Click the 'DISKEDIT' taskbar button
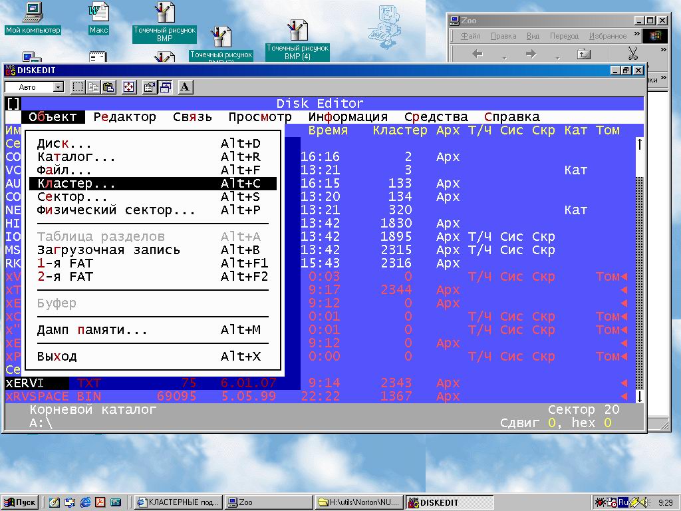The width and height of the screenshot is (681, 511). (x=450, y=502)
